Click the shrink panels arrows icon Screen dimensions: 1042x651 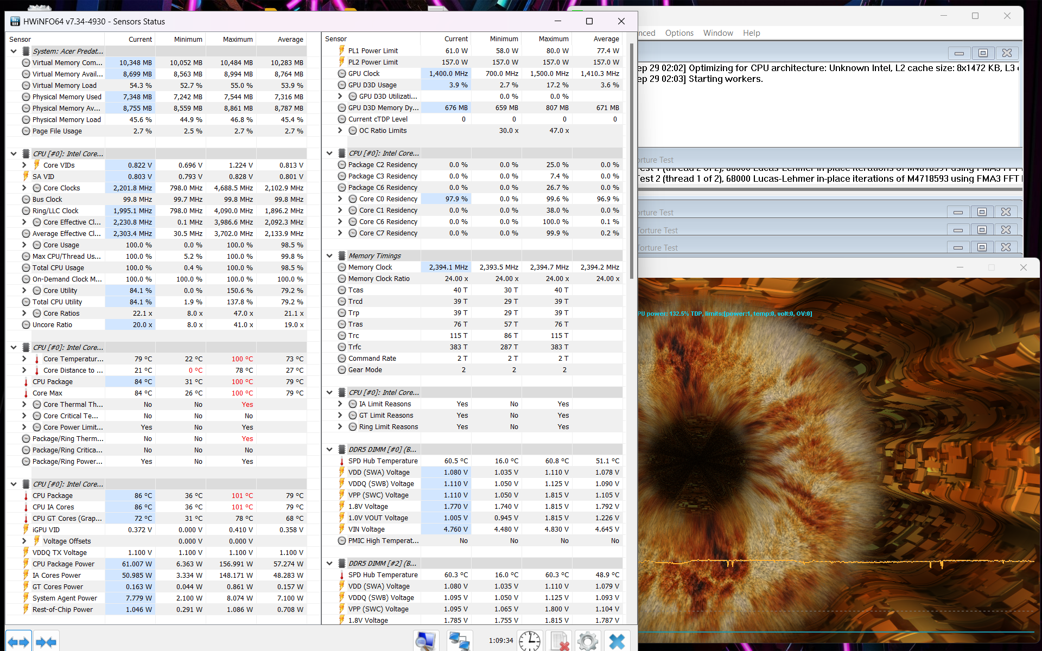click(46, 642)
